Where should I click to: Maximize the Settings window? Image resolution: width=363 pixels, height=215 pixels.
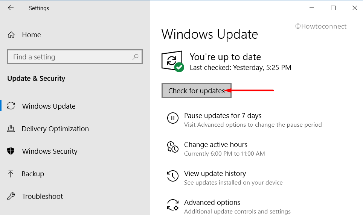click(x=333, y=8)
